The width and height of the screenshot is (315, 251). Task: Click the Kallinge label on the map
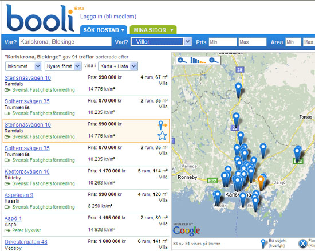click(x=189, y=166)
